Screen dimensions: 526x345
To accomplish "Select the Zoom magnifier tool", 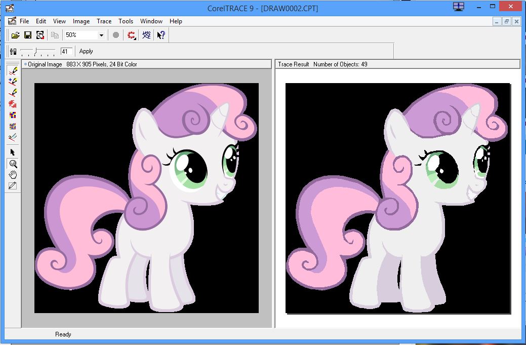I will click(13, 164).
